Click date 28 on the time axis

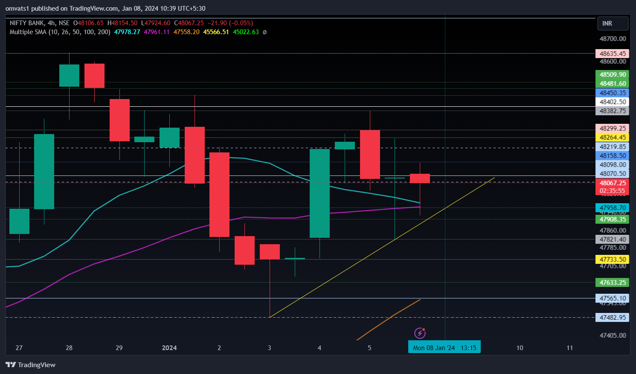pyautogui.click(x=69, y=348)
